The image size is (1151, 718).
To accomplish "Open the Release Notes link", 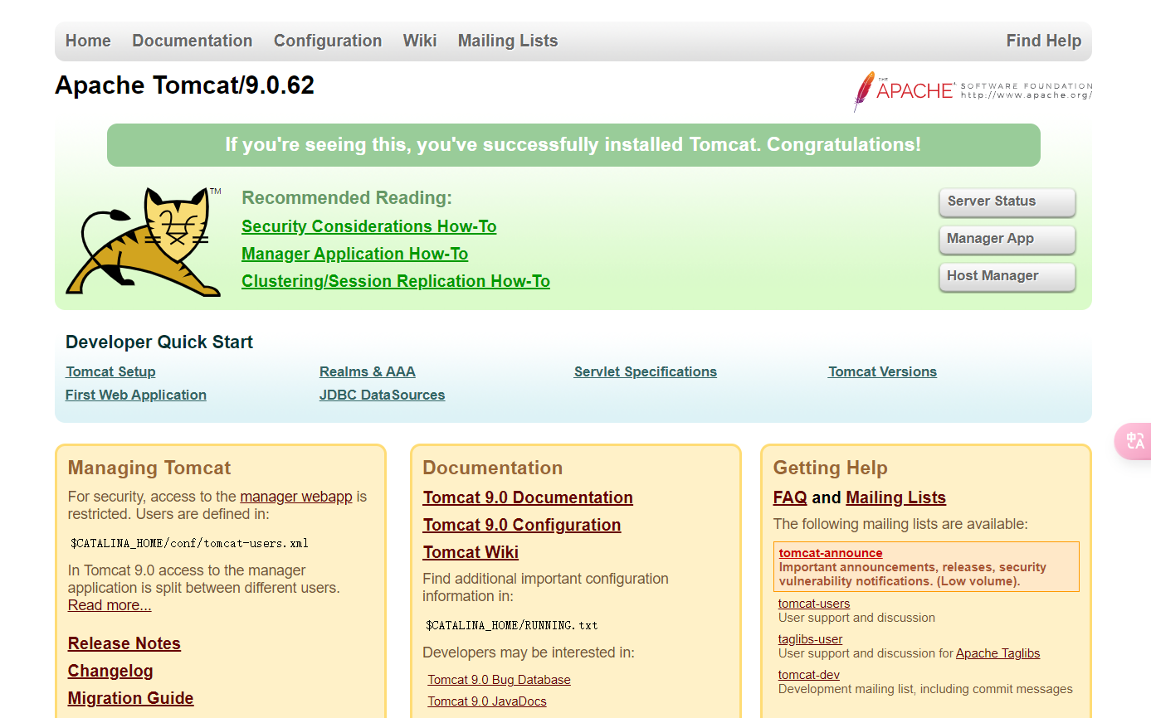I will point(124,643).
